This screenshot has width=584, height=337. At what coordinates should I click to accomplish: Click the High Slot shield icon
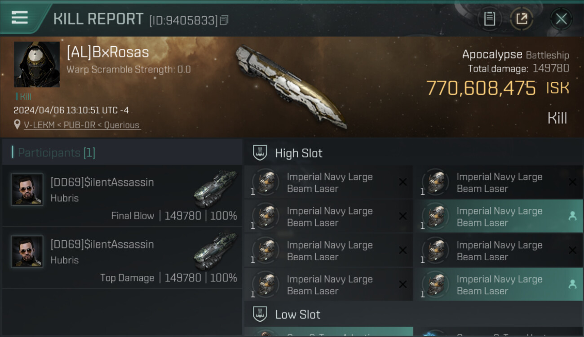tap(260, 153)
